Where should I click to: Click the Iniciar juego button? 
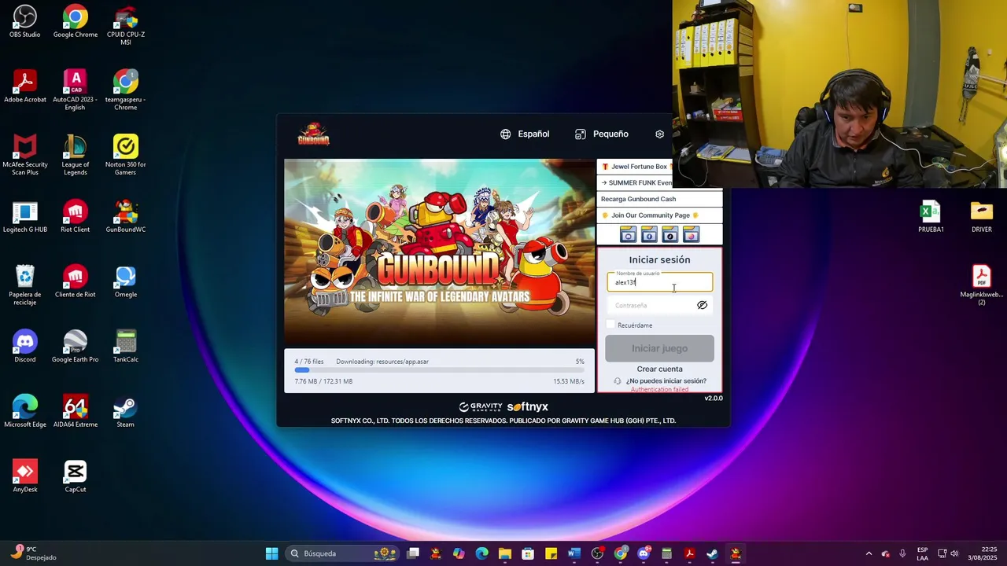tap(659, 348)
